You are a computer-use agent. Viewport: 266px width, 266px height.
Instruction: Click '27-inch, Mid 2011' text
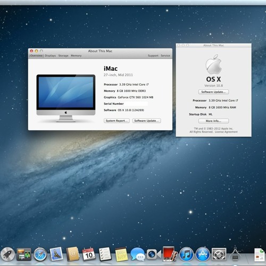coord(118,75)
